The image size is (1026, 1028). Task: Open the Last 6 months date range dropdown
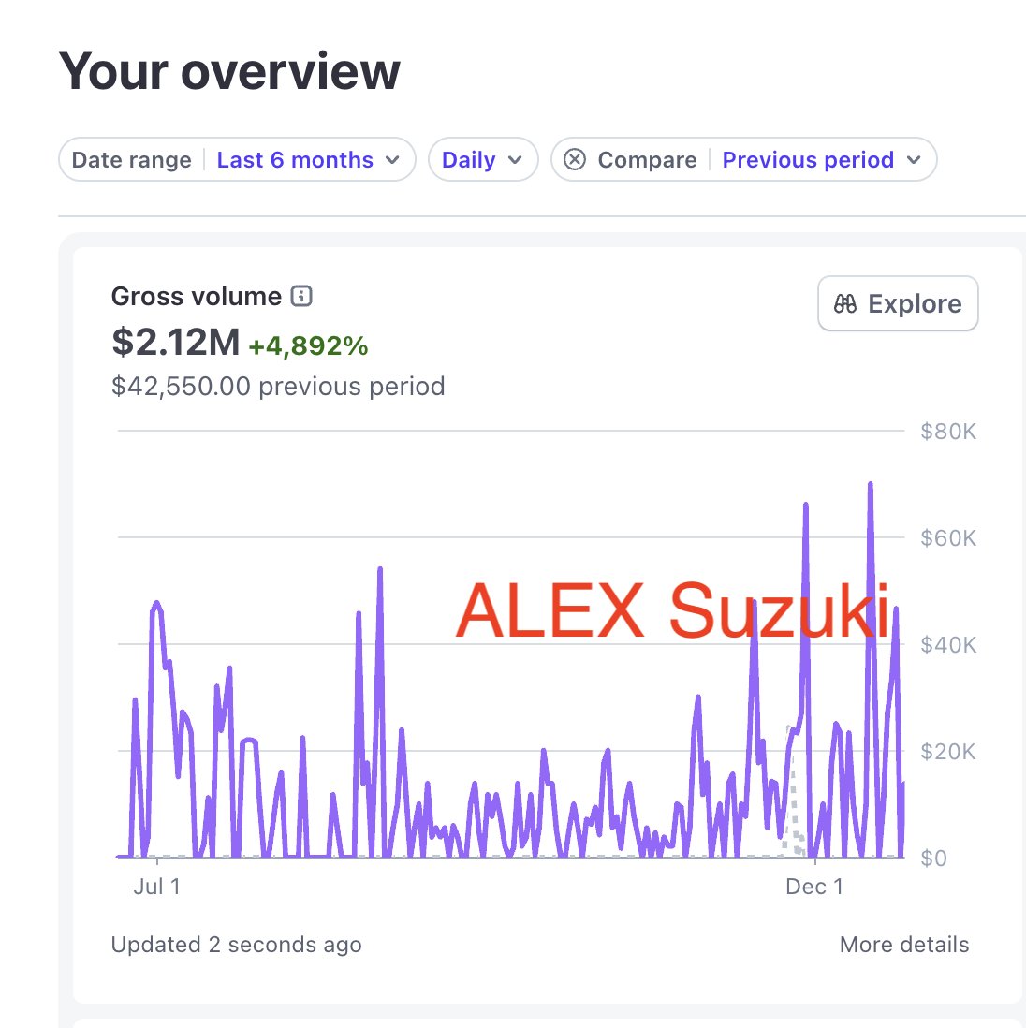(x=293, y=159)
